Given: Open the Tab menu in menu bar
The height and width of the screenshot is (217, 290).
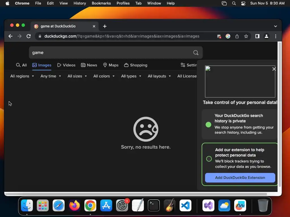Looking at the screenshot, I should click(x=138, y=3).
